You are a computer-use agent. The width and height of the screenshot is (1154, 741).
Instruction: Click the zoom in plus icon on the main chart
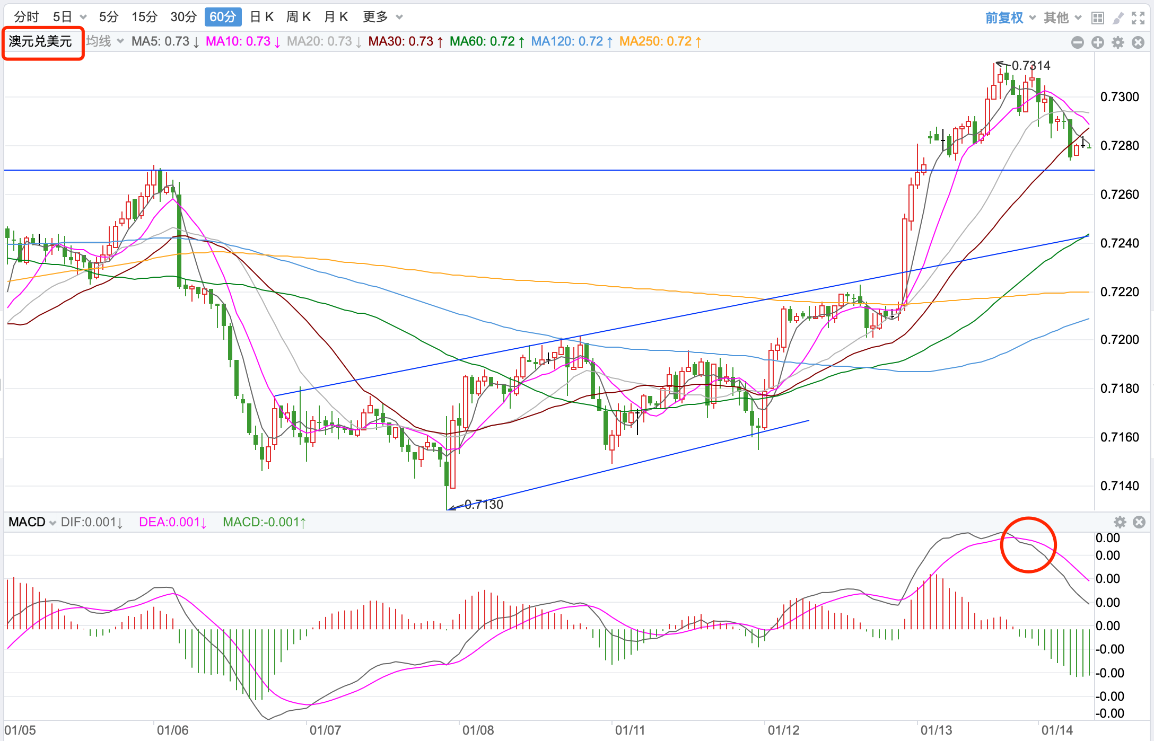click(1098, 42)
